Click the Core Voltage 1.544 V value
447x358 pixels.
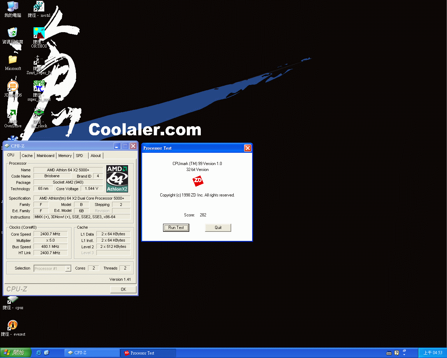click(92, 188)
